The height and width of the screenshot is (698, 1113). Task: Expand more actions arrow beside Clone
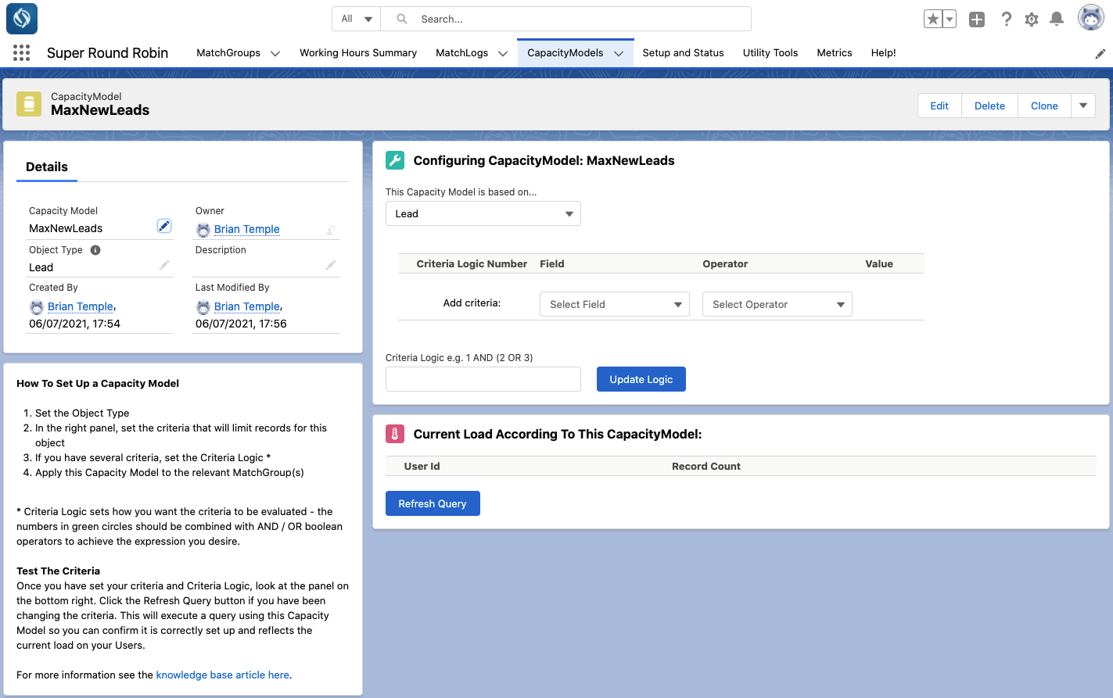pos(1083,106)
